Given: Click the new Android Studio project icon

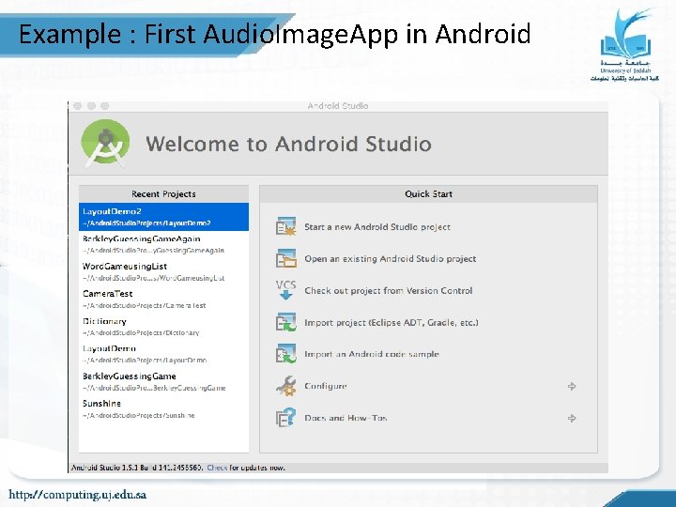Looking at the screenshot, I should 285,226.
